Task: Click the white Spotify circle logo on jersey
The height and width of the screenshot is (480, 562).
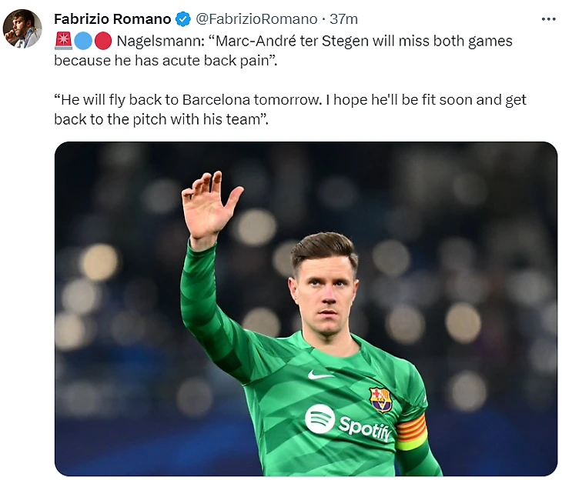Action: [x=319, y=418]
